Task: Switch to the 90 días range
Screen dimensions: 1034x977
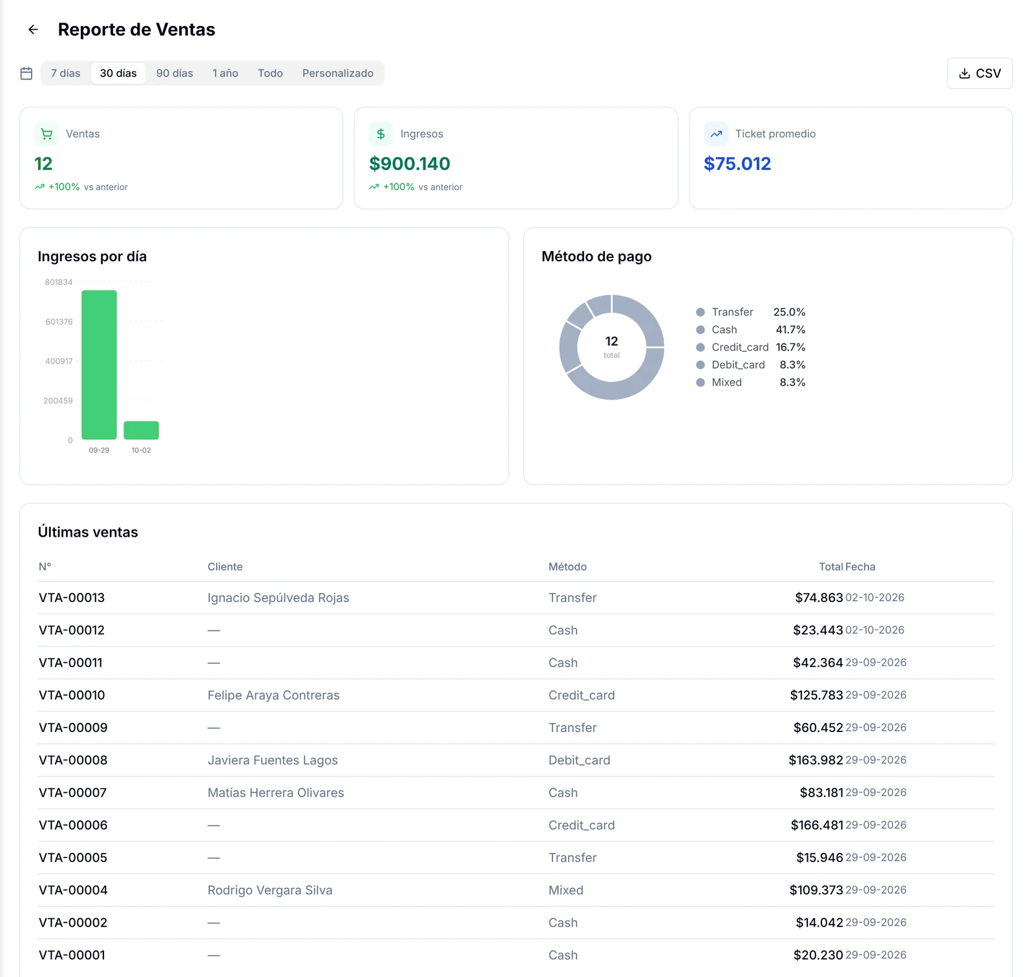Action: pyautogui.click(x=174, y=73)
